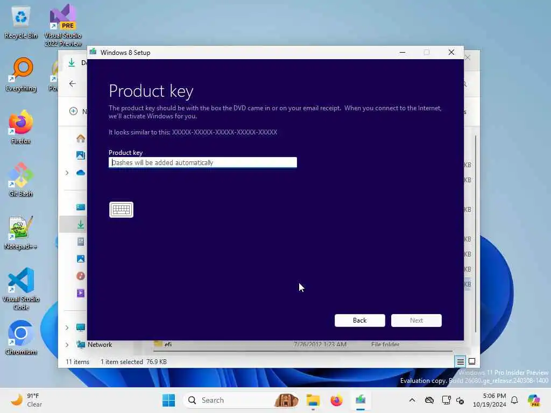Screen dimensions: 551x413
Task: Open the Windows Start menu
Action: pos(168,400)
